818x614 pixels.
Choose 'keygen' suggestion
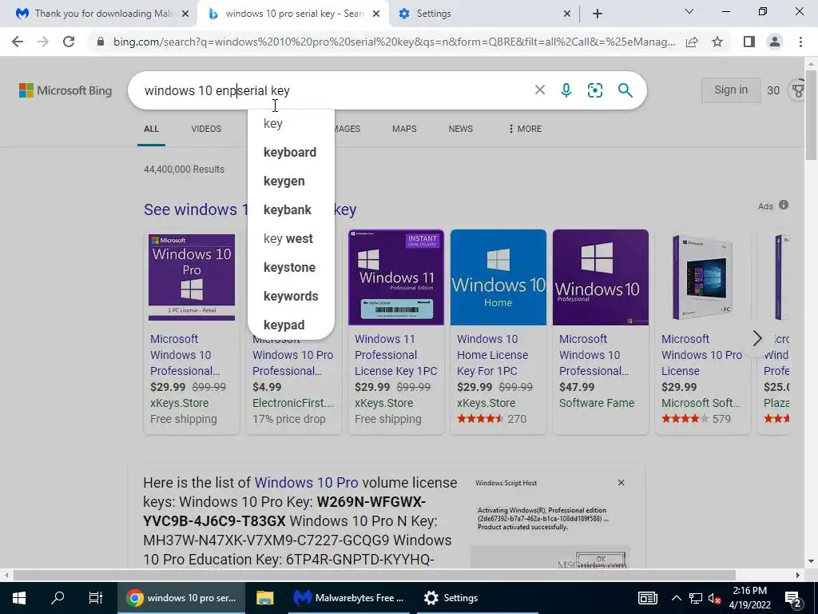[x=291, y=181]
